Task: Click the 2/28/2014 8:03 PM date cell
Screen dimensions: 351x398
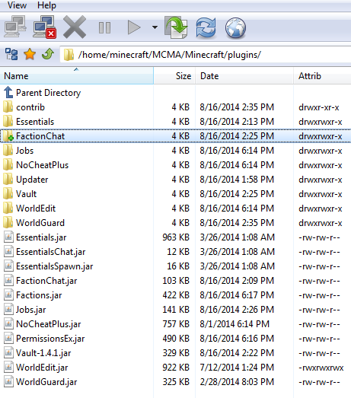Action: [x=237, y=382]
